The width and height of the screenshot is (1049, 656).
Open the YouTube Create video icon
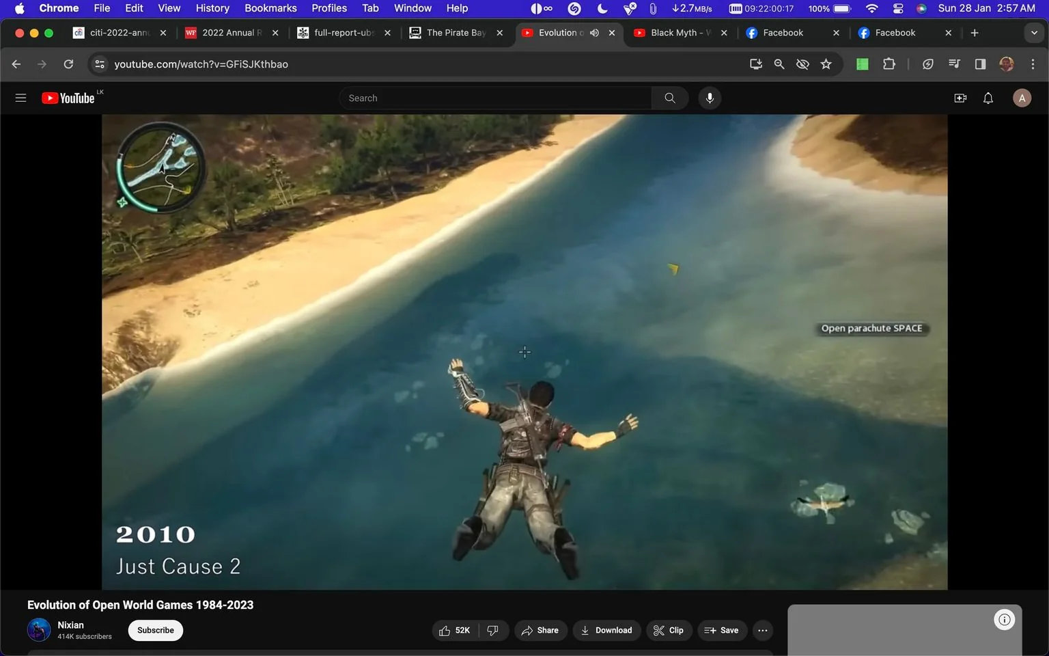coord(960,98)
